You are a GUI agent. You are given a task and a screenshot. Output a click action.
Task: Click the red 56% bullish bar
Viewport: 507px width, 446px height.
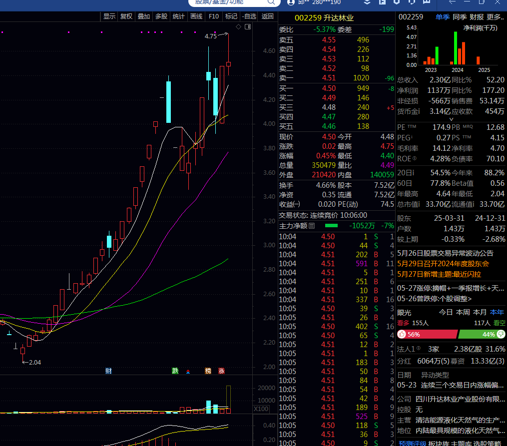(428, 334)
